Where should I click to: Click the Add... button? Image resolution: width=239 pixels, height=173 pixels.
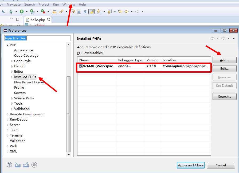pos(224,60)
